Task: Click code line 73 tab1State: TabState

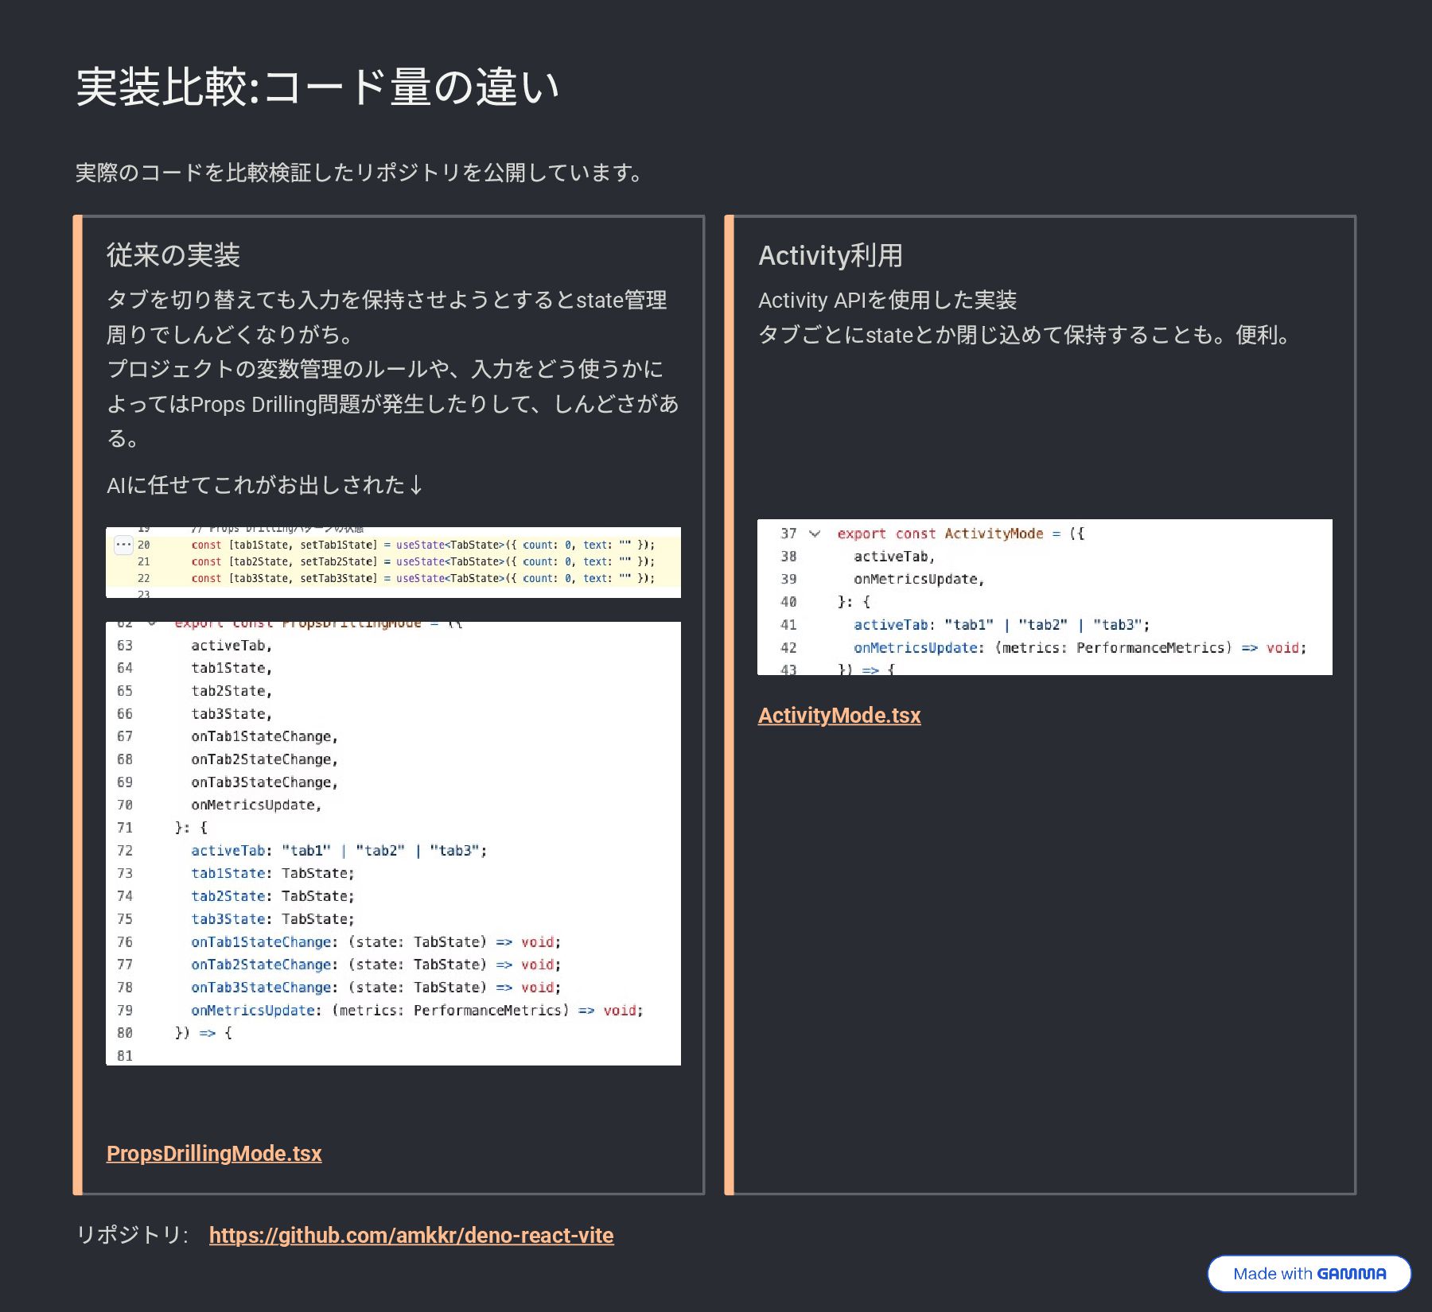Action: click(272, 874)
